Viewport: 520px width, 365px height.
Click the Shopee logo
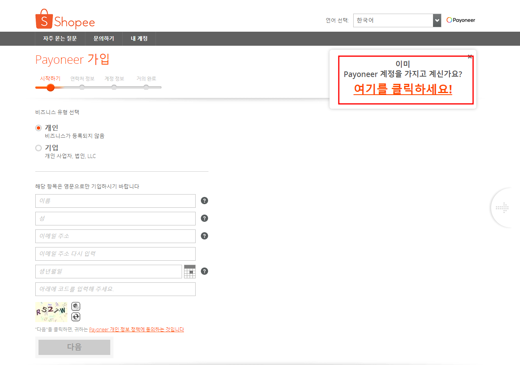tap(65, 19)
